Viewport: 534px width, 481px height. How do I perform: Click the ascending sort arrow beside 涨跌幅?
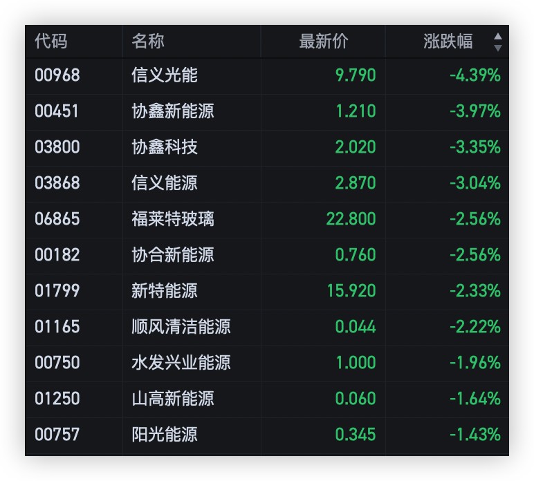click(x=497, y=36)
